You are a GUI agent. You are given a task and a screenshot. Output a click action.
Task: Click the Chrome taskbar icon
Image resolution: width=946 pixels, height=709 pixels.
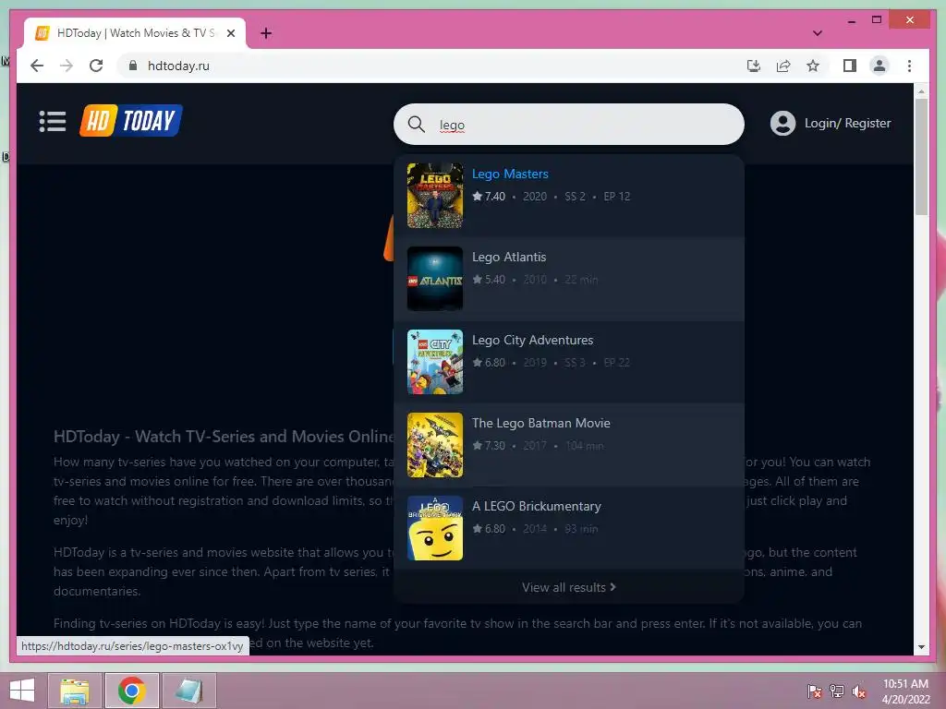click(131, 691)
